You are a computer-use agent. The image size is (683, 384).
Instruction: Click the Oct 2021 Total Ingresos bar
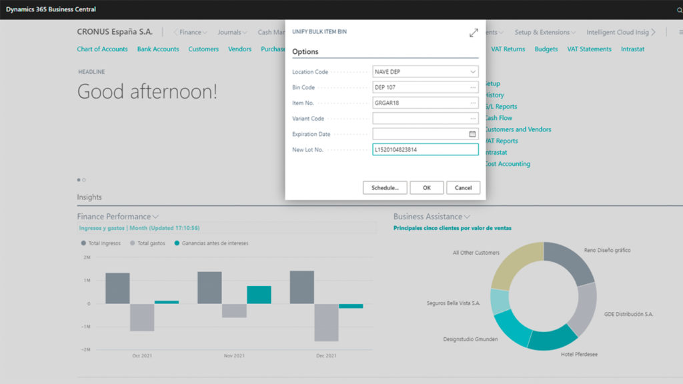pos(117,288)
